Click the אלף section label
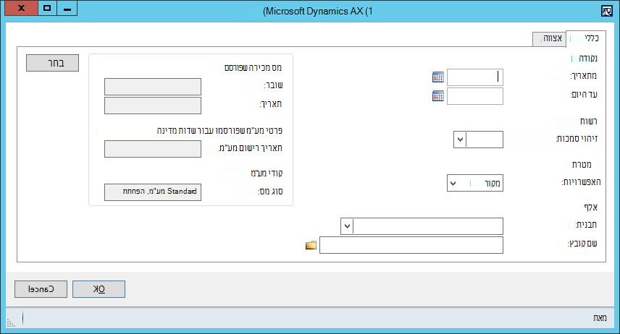This screenshot has height=334, width=620. click(x=590, y=207)
